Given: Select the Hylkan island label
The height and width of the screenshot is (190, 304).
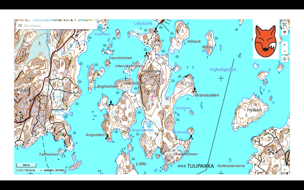Looking at the screenshot, I should (254, 110).
